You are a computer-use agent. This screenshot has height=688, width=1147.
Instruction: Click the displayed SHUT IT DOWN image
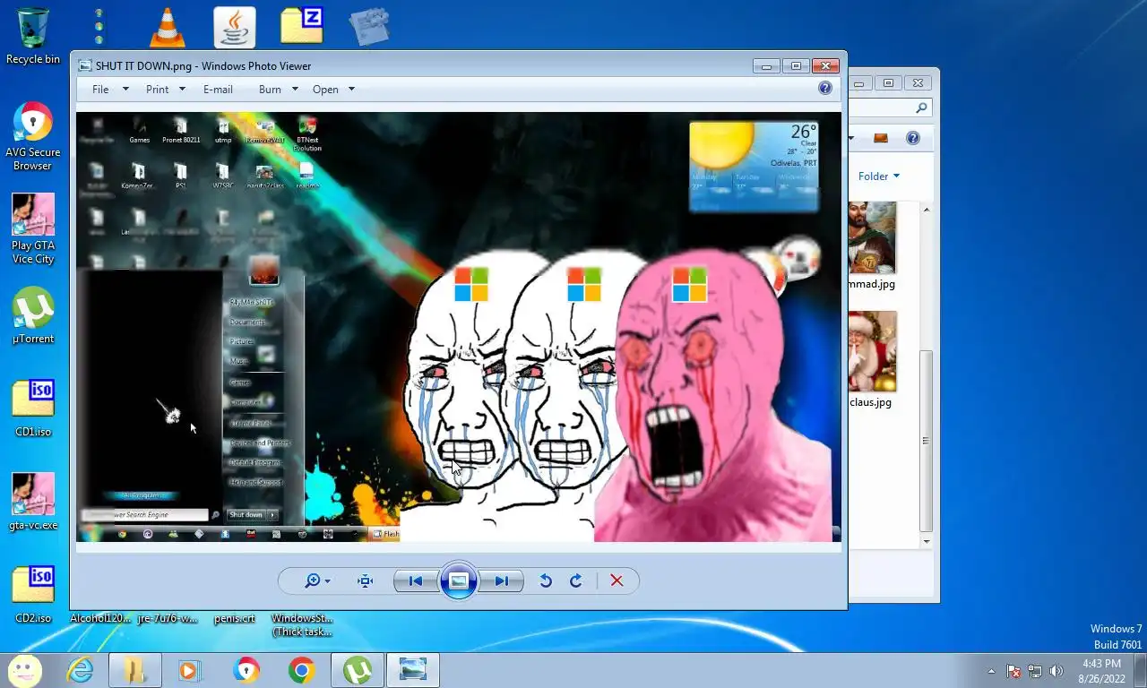[459, 327]
